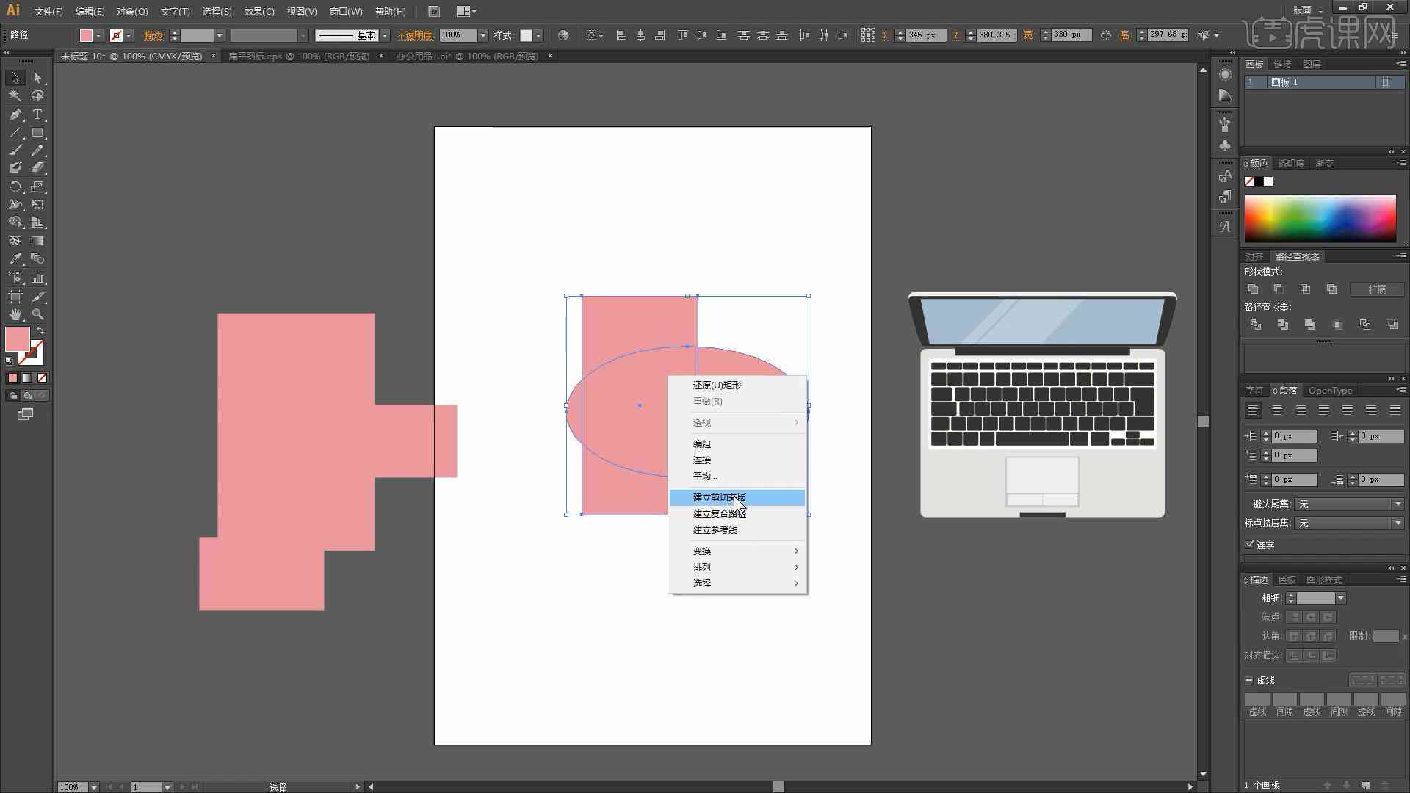The width and height of the screenshot is (1410, 793).
Task: Select 建立剪切蒙版 from context menu
Action: (737, 496)
